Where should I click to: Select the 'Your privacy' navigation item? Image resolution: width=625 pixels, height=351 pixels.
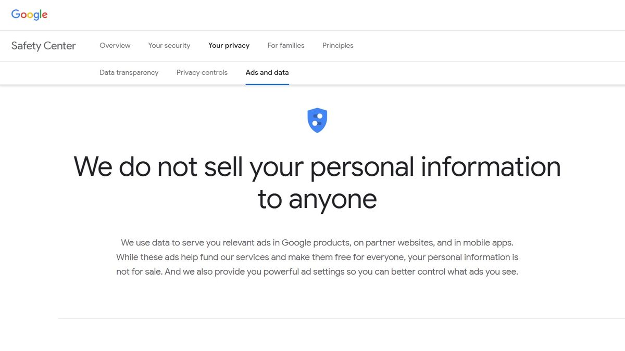point(229,45)
